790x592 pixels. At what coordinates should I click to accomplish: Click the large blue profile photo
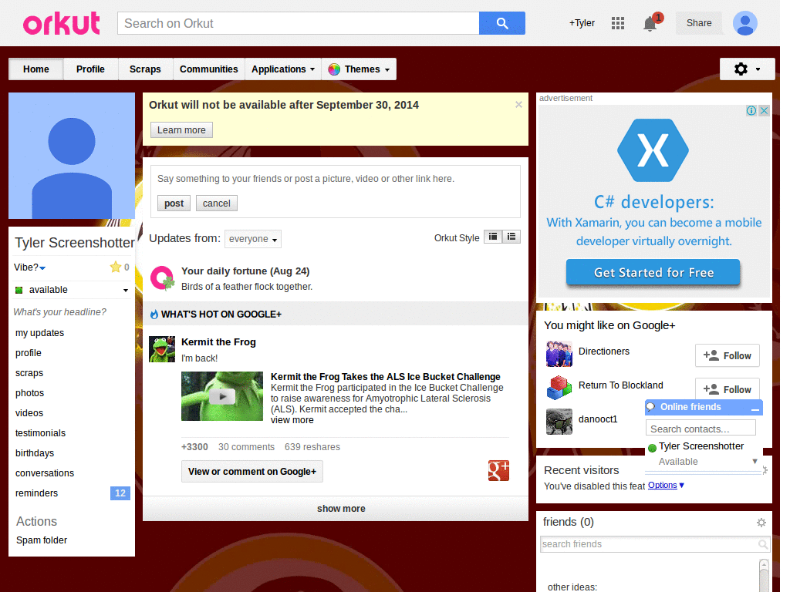click(72, 156)
